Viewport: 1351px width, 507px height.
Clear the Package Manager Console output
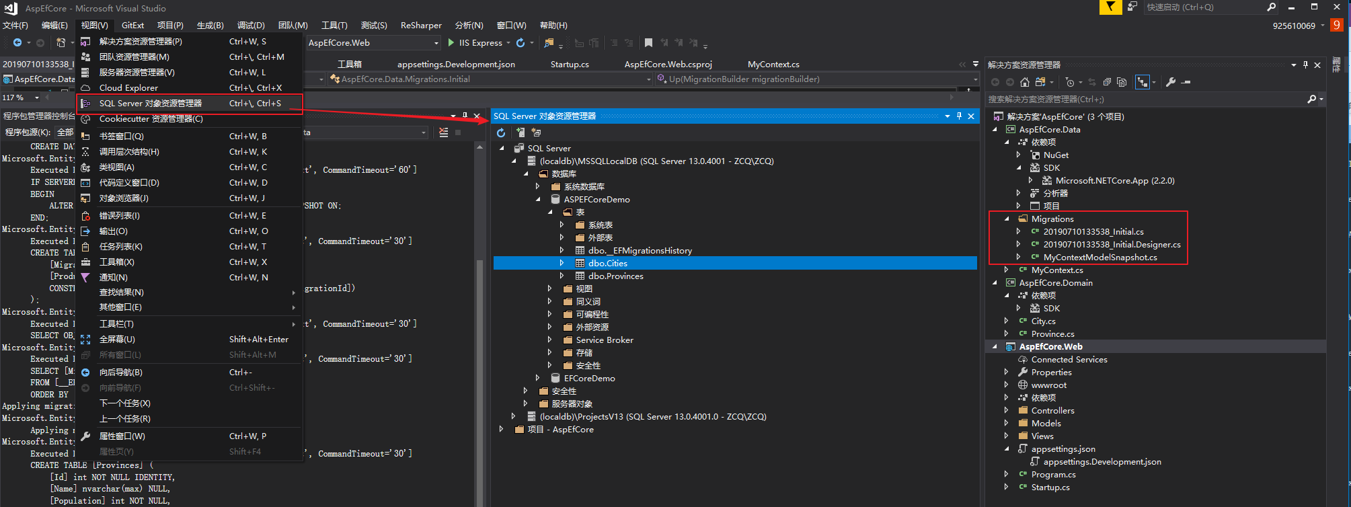click(x=443, y=132)
